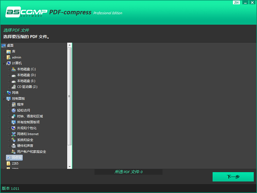
Task: Click the local disk (C:) drive icon
Action: (14, 69)
